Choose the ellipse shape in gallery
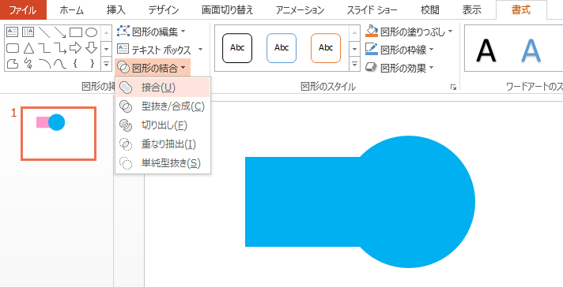 [x=91, y=32]
